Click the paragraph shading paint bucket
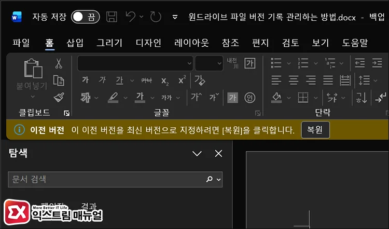The height and width of the screenshot is (229, 389). coord(276,98)
